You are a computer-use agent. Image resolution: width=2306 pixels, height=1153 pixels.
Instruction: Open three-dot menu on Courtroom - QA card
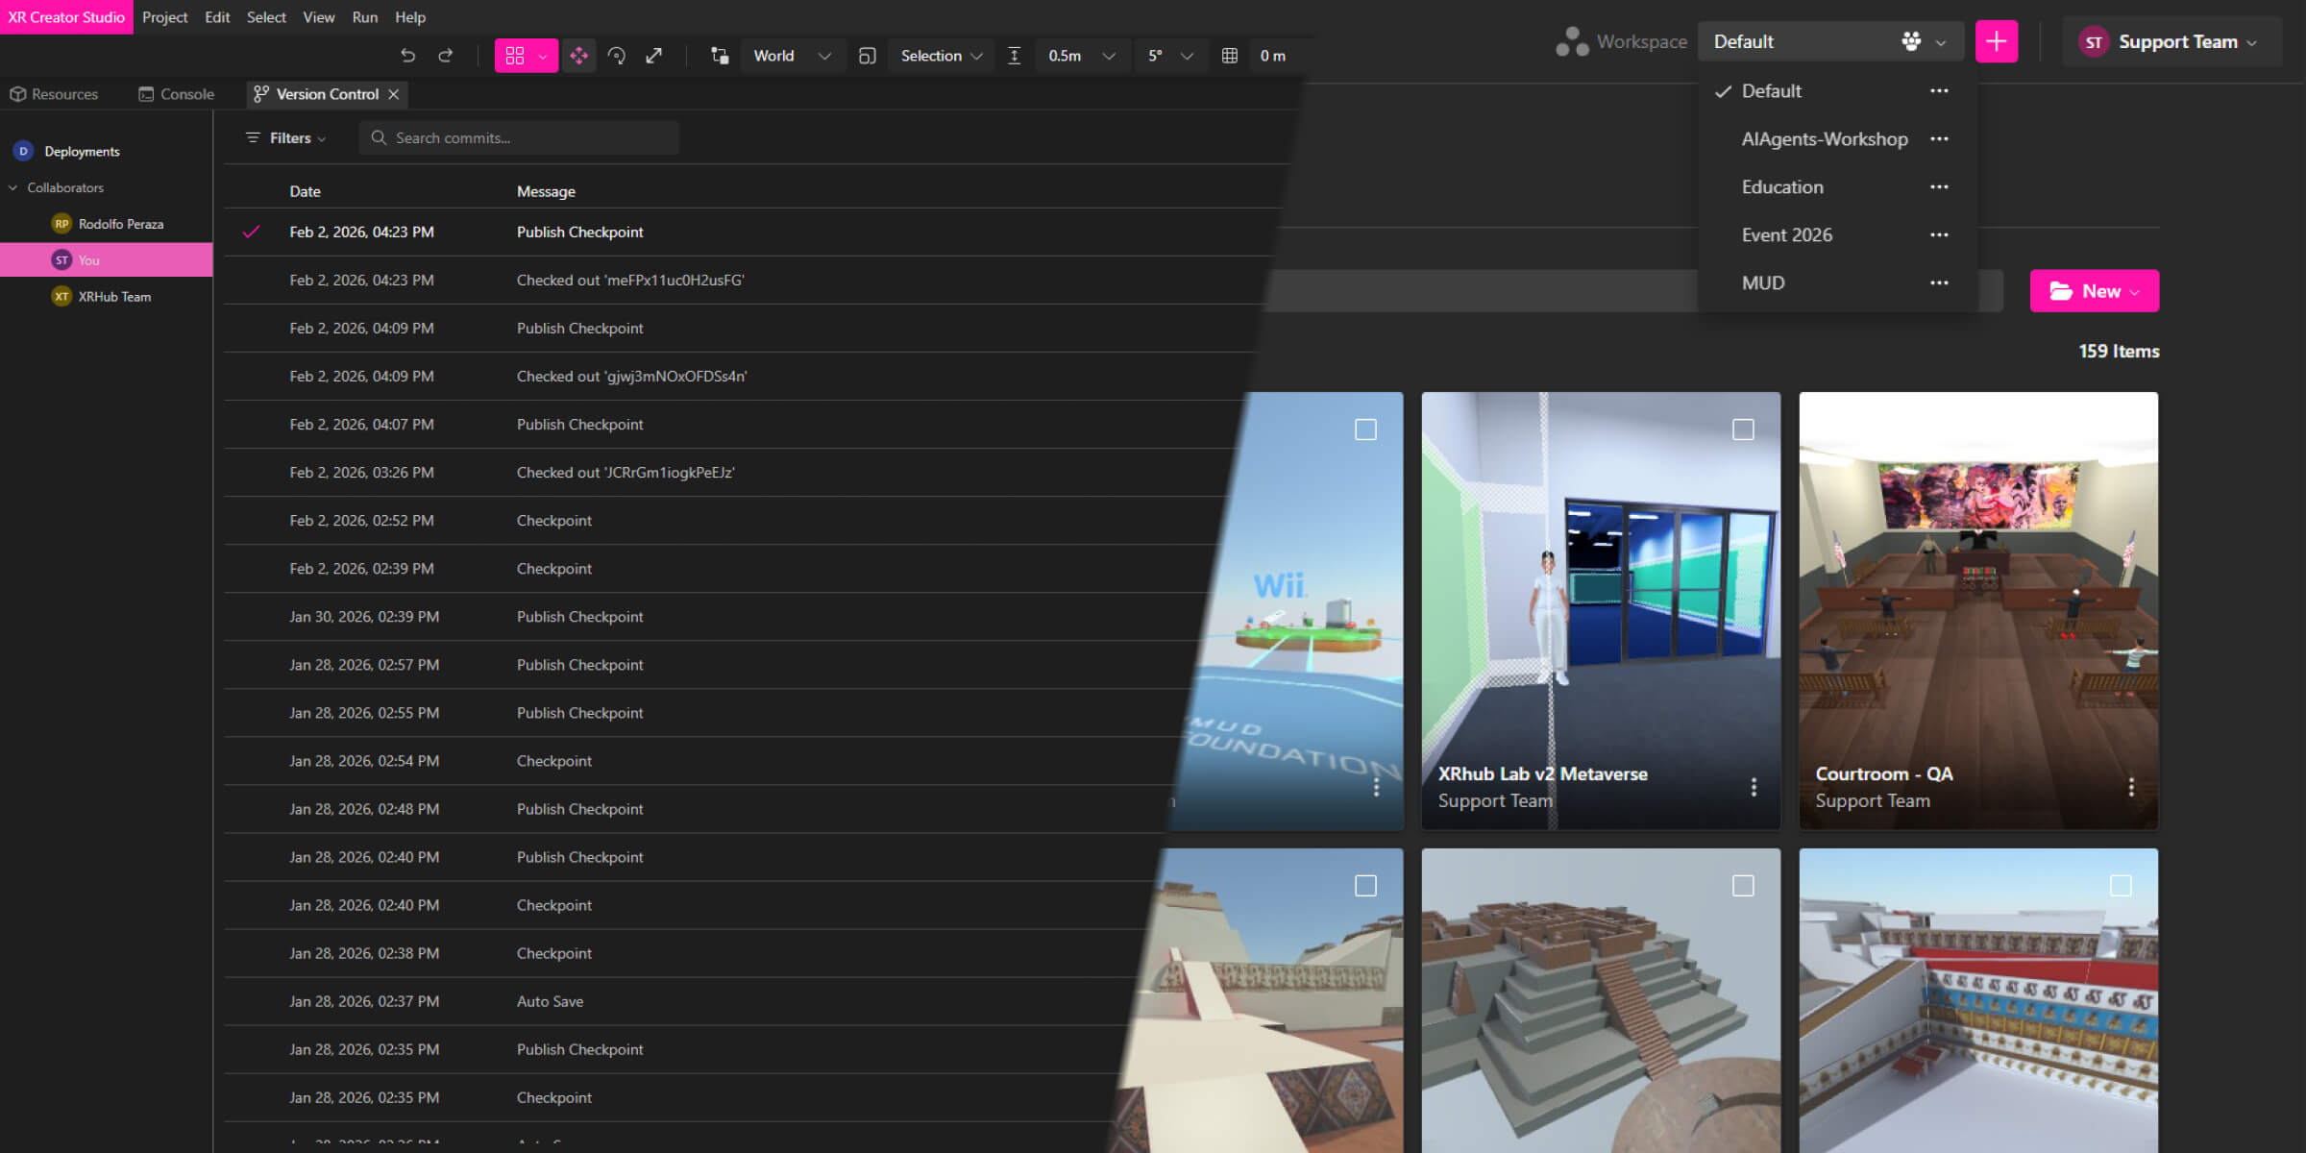click(x=2131, y=787)
